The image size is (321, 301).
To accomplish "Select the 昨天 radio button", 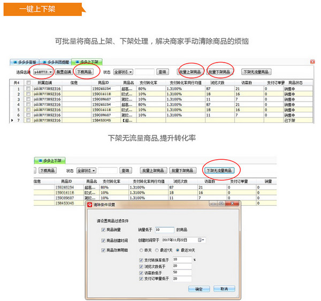I will (141, 250).
